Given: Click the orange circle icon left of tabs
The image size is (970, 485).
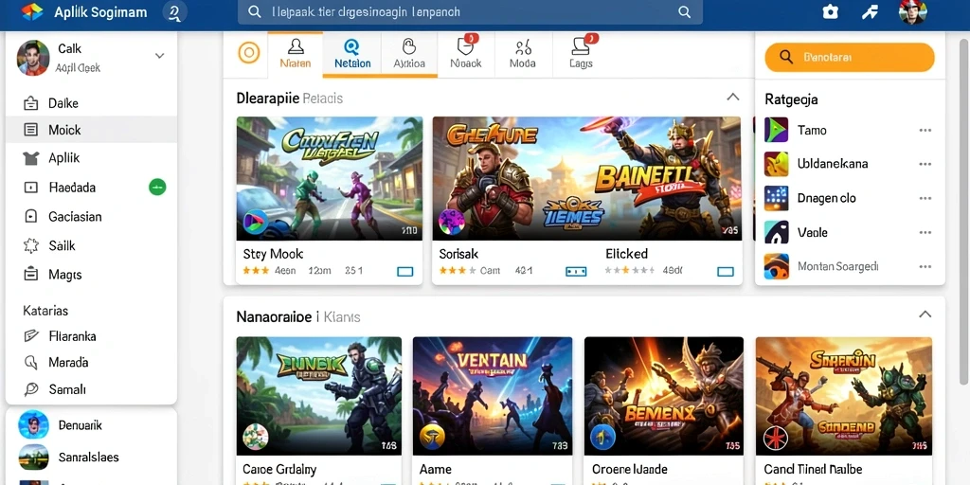Looking at the screenshot, I should click(249, 53).
